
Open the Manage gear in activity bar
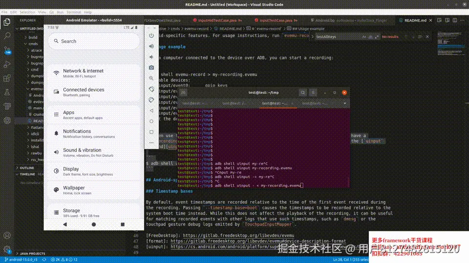point(7,249)
